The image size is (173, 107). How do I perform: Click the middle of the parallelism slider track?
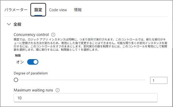click(x=80, y=80)
